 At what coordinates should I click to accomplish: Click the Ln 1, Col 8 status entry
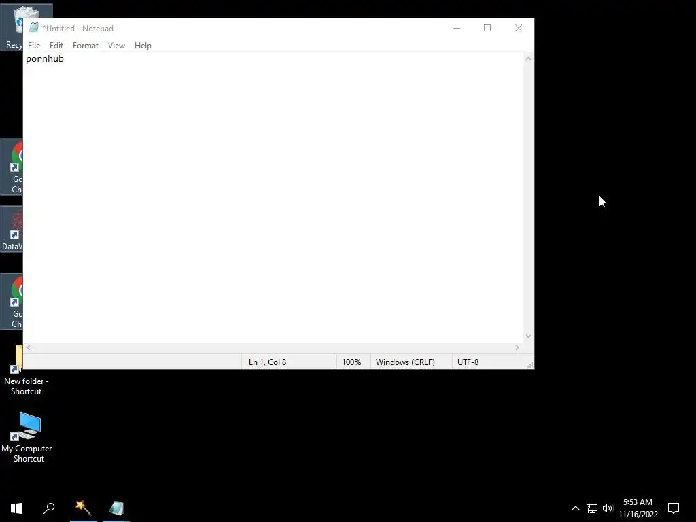point(267,362)
